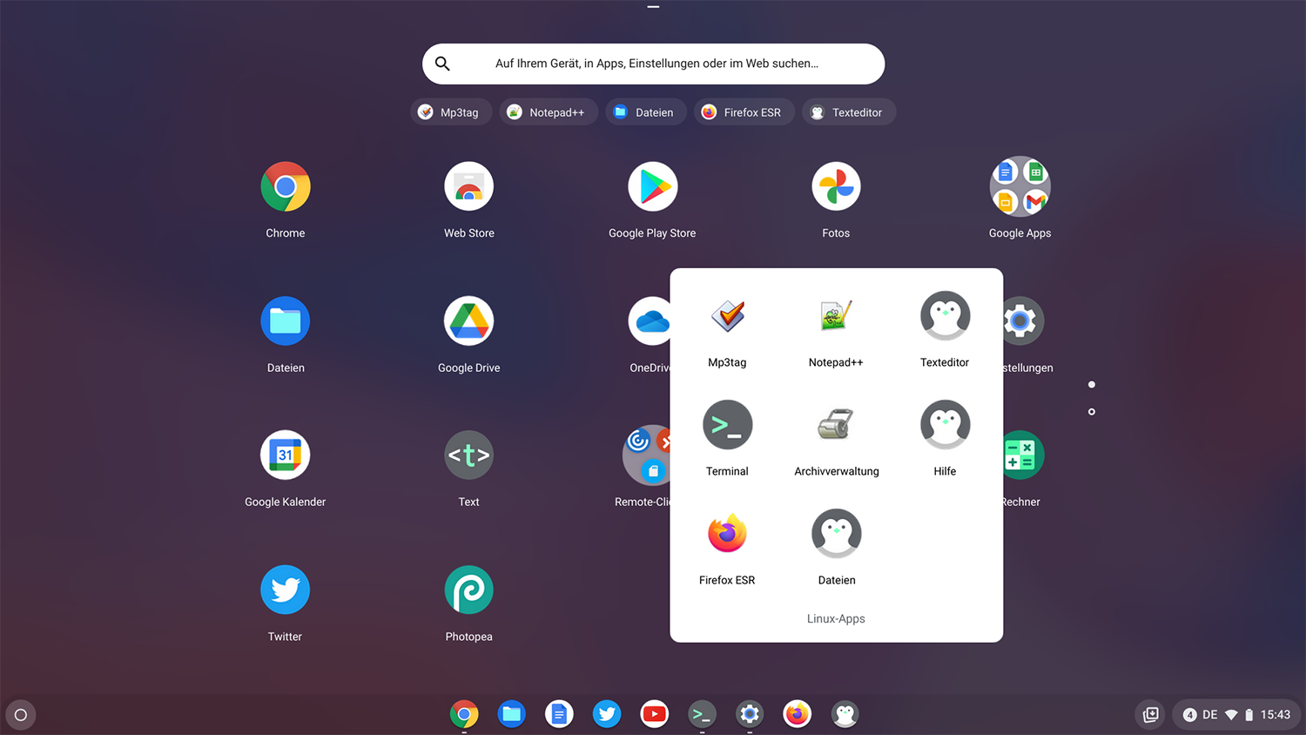Launch Google Play Store
The image size is (1306, 735).
pos(652,186)
